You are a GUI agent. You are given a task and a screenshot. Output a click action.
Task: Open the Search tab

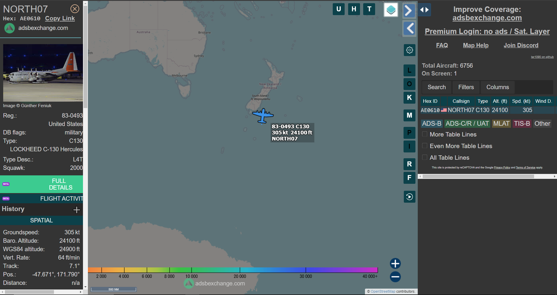[437, 87]
